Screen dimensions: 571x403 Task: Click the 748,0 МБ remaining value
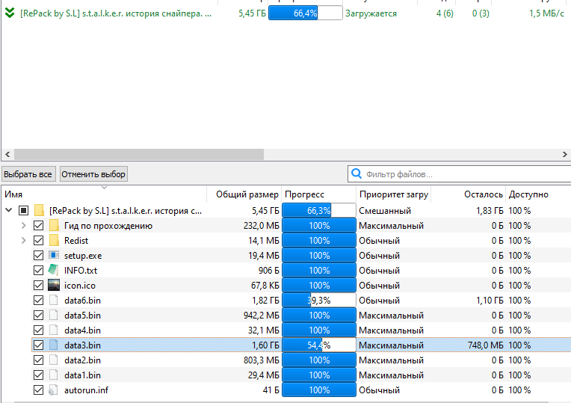(485, 345)
